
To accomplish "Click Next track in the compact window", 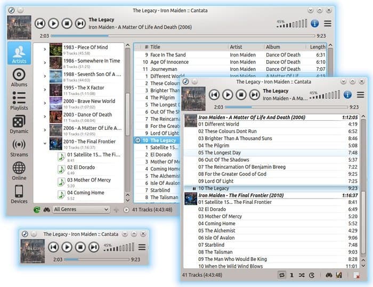I will pos(255,95).
